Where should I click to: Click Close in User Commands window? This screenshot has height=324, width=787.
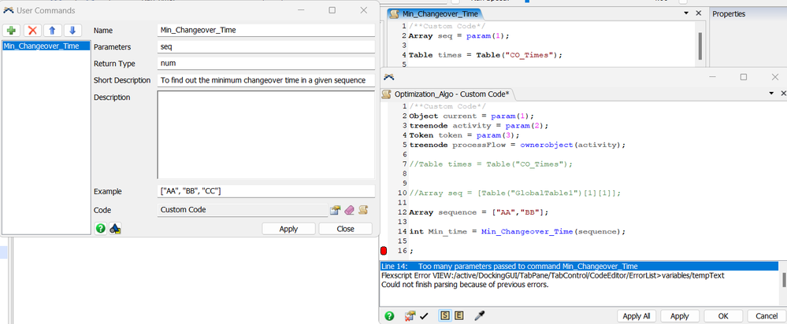[x=345, y=229]
